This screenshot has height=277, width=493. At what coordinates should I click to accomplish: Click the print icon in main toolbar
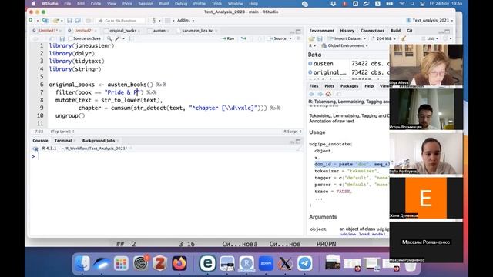(88, 21)
